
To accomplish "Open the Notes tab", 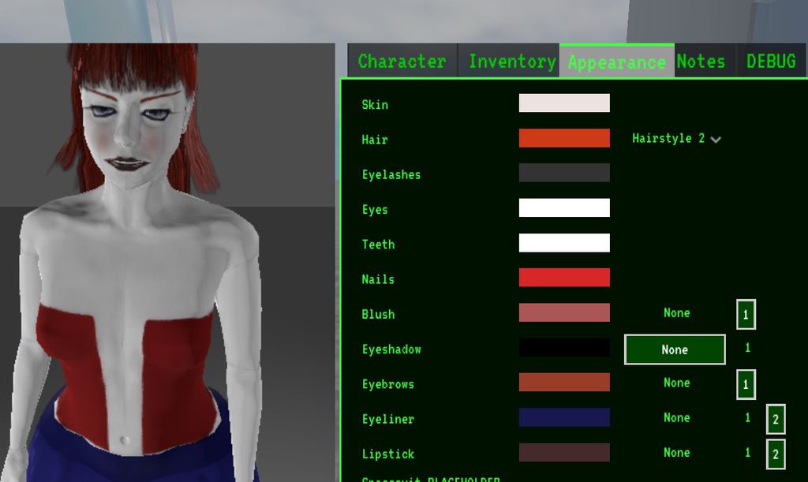I will coord(701,62).
